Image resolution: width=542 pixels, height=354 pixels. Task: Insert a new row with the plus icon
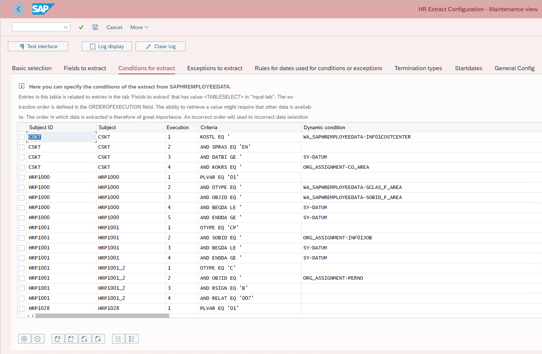tap(24, 339)
